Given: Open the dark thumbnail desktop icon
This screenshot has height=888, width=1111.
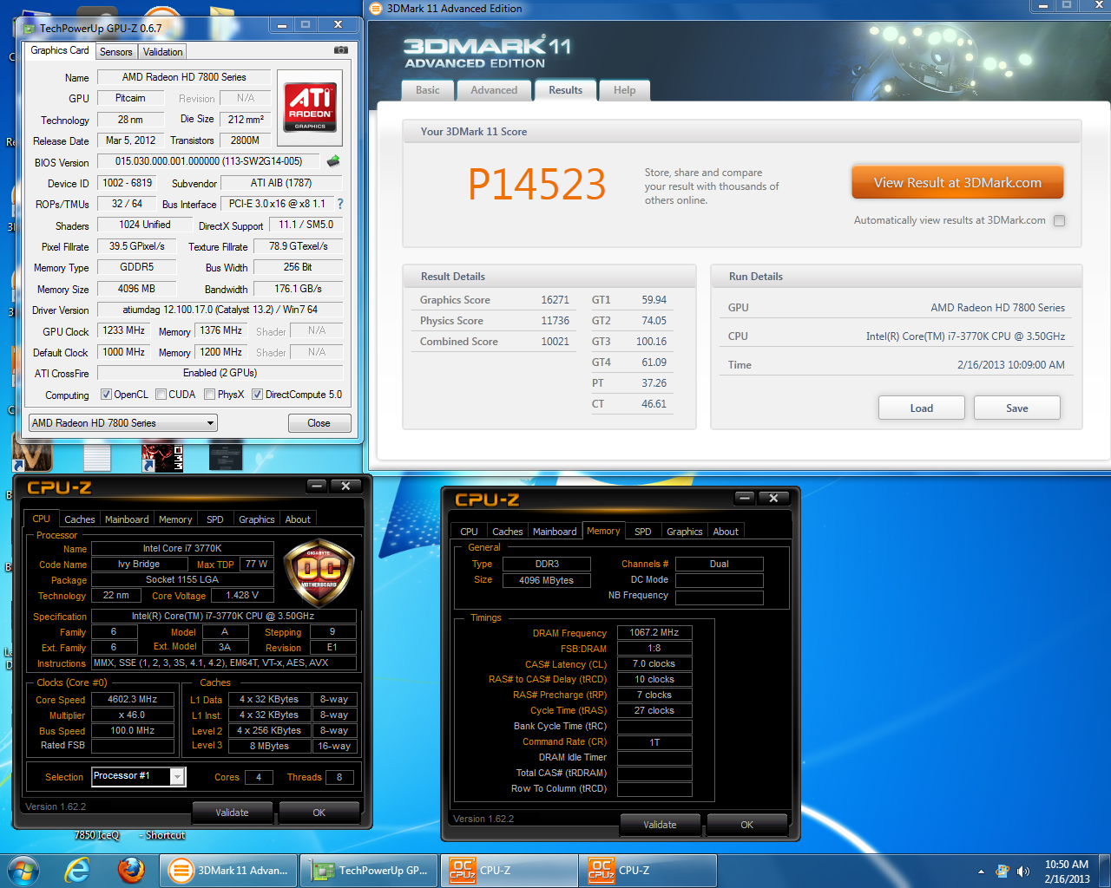Looking at the screenshot, I should coord(226,456).
